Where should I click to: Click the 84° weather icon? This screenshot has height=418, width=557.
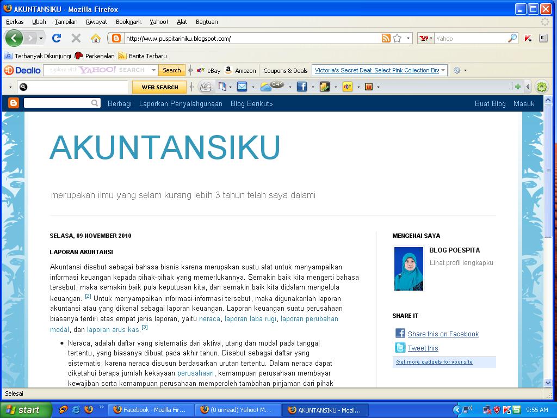(x=268, y=85)
